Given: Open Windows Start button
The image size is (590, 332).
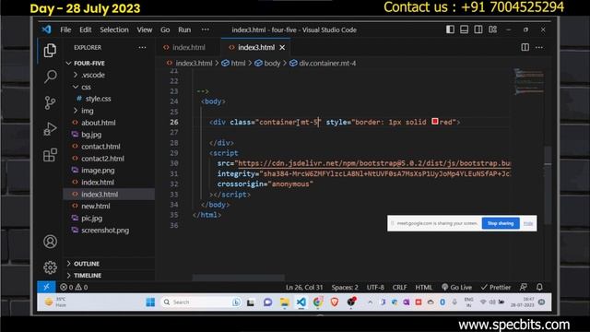Looking at the screenshot, I should click(x=150, y=302).
